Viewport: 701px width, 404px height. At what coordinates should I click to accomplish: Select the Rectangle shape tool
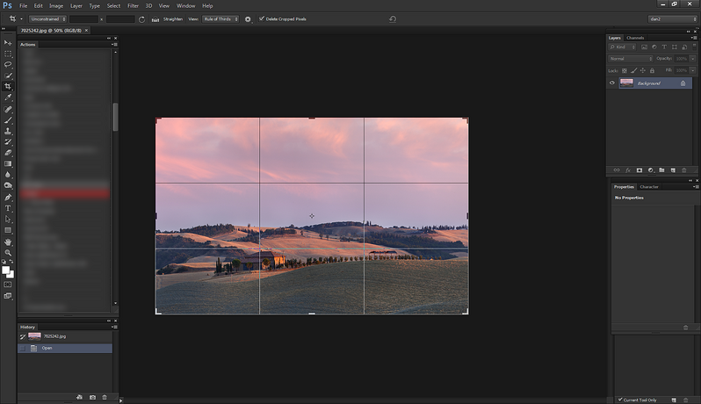[8, 230]
